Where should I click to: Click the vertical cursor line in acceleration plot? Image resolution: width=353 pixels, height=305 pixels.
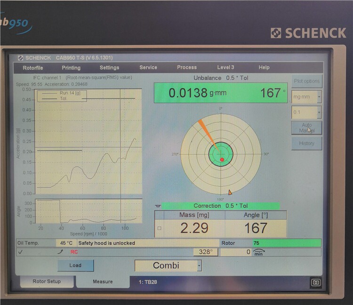tap(120, 141)
